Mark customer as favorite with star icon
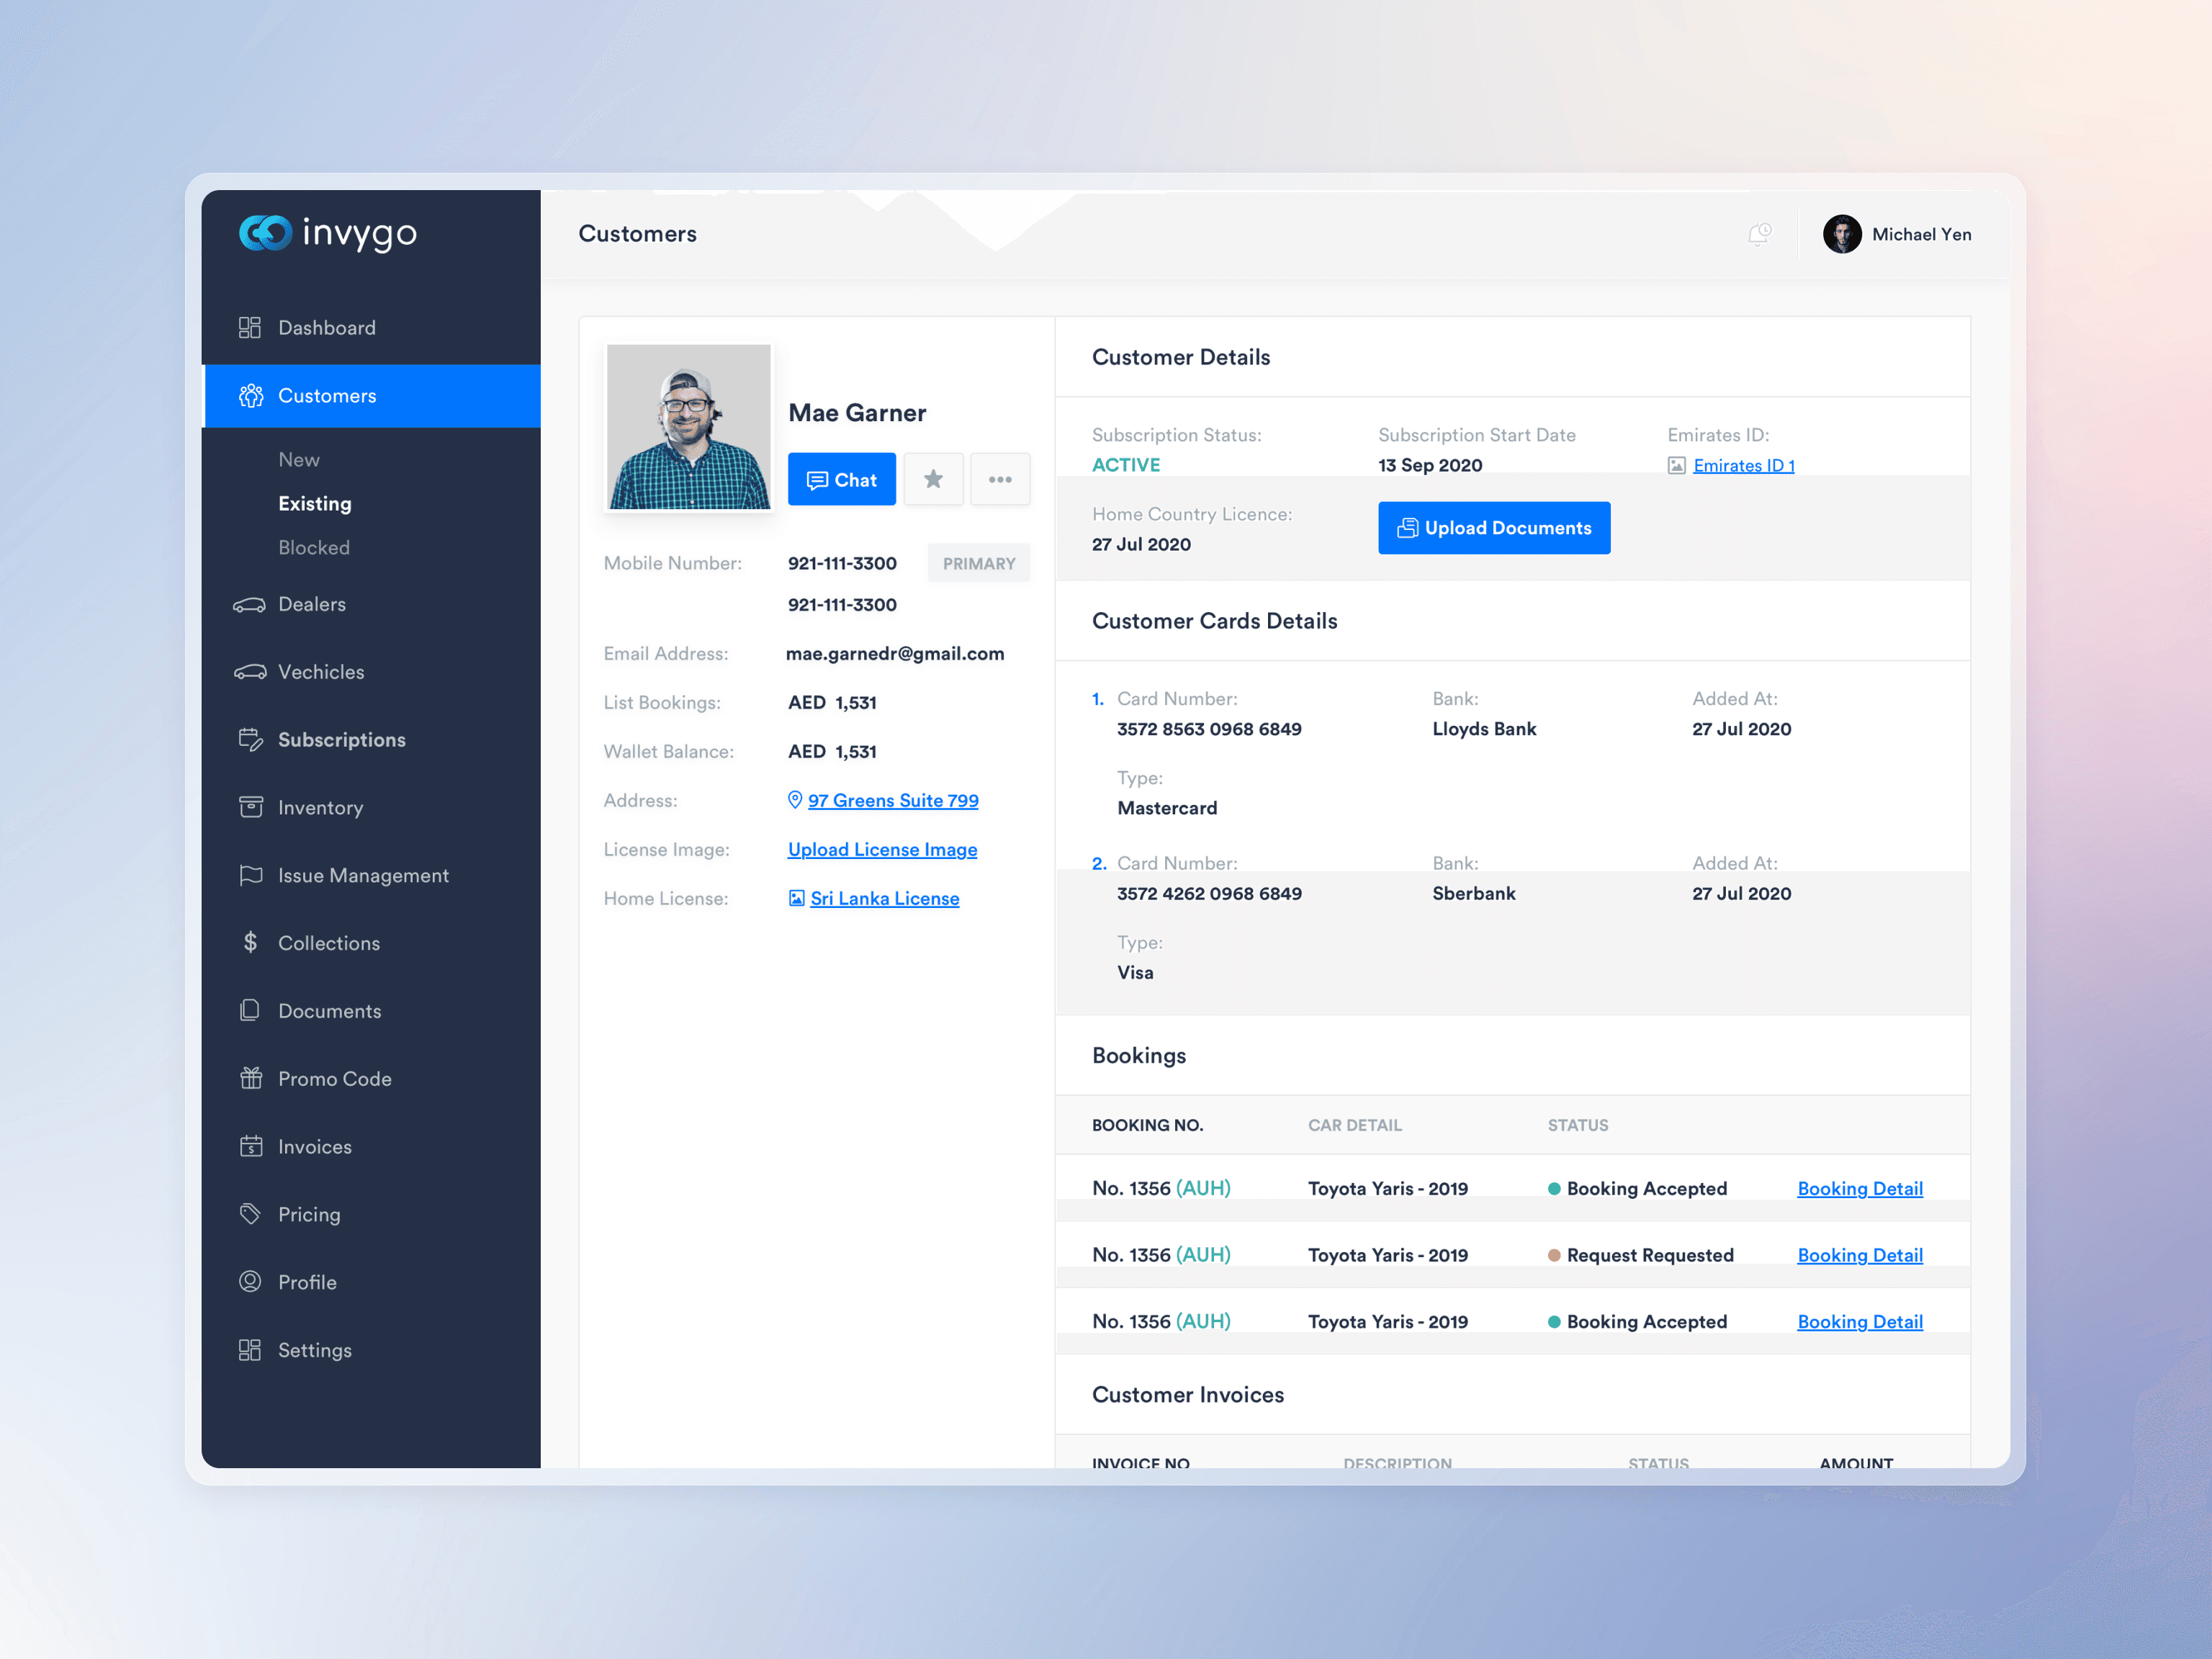The image size is (2212, 1659). click(933, 479)
